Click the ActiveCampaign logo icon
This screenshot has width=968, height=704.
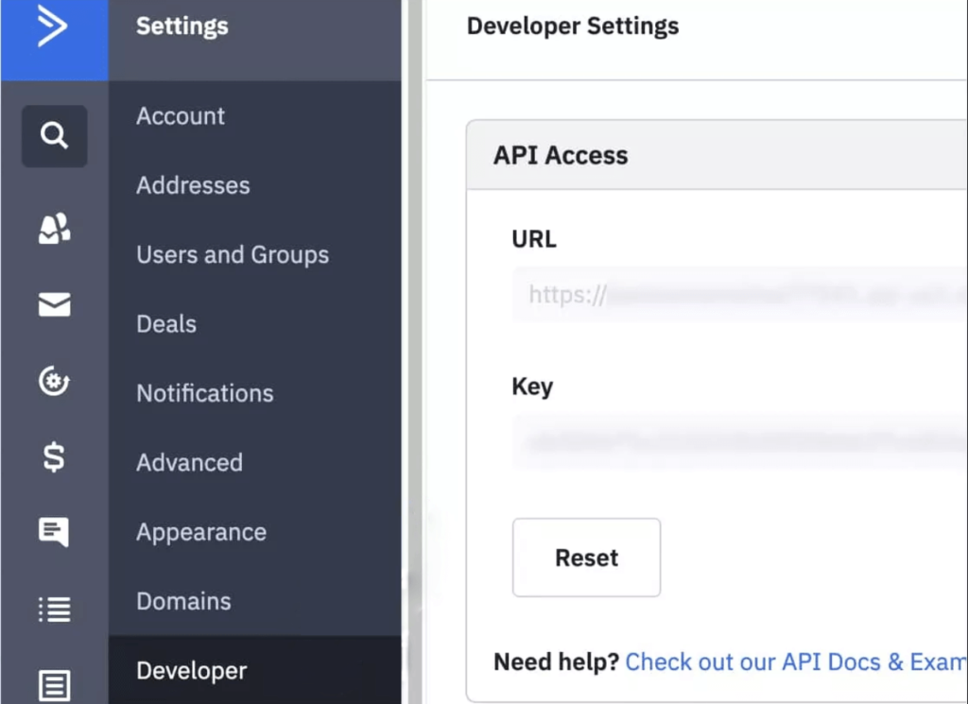point(53,26)
